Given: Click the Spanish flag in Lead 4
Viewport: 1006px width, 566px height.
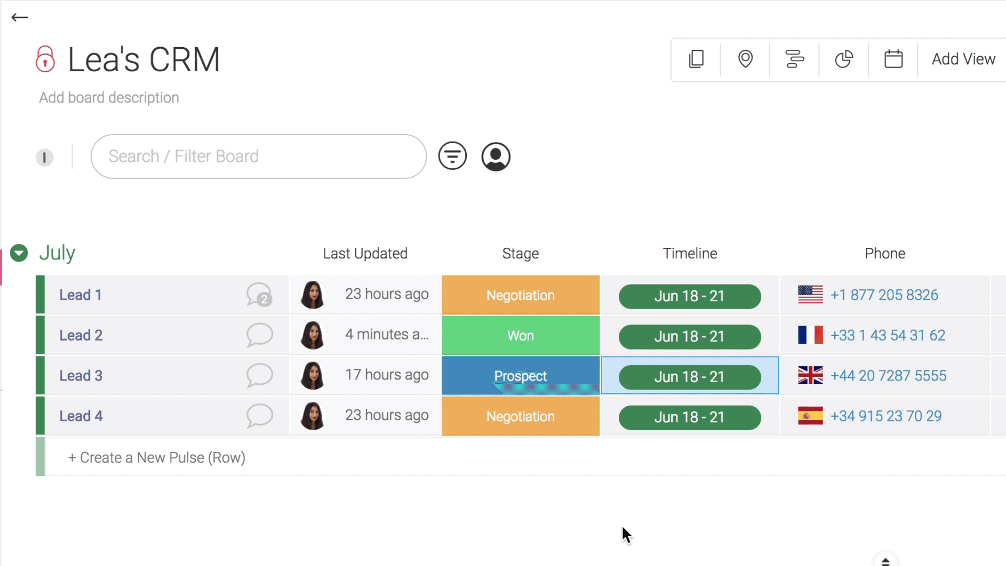Looking at the screenshot, I should [810, 416].
